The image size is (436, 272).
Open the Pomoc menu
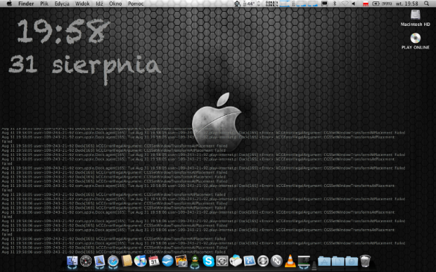coord(136,4)
